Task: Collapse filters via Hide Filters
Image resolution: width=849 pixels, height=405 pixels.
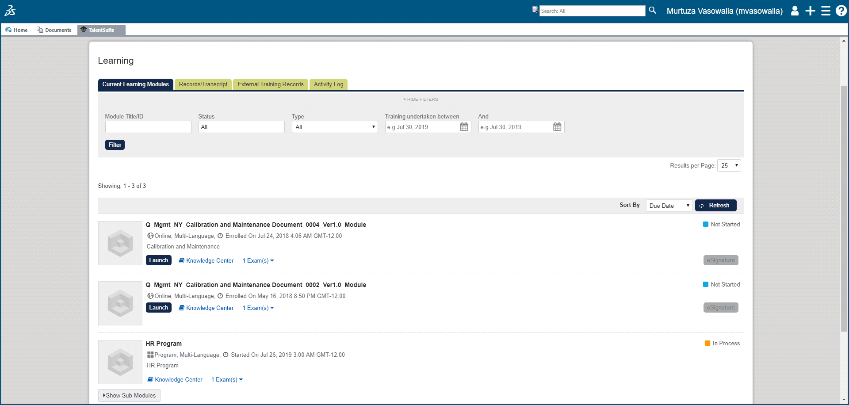Action: click(x=420, y=99)
